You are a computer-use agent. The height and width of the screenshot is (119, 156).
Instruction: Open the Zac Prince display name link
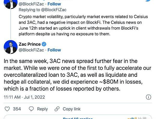click(x=30, y=44)
